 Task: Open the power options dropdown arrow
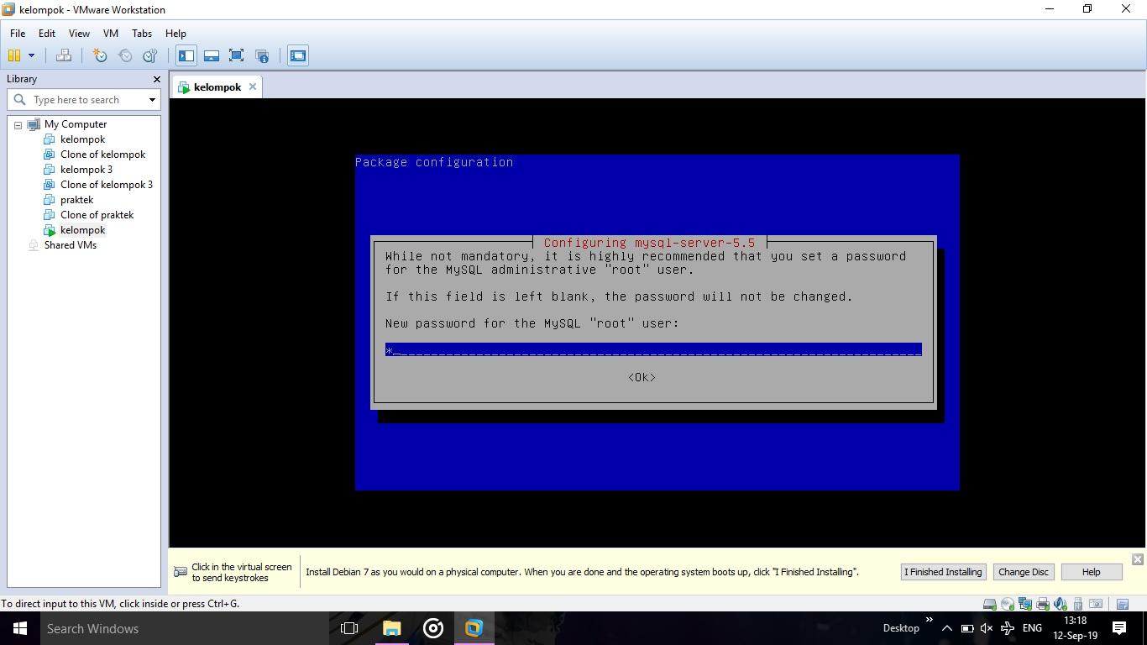pyautogui.click(x=31, y=55)
